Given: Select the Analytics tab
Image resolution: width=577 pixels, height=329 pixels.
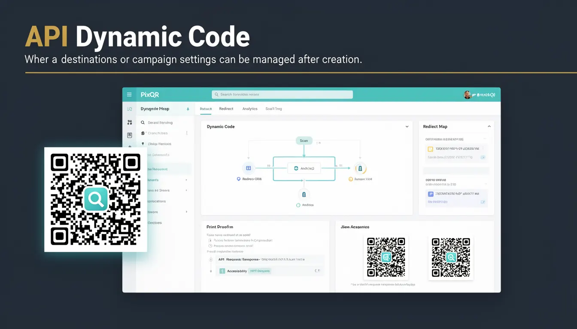Looking at the screenshot, I should [x=250, y=109].
